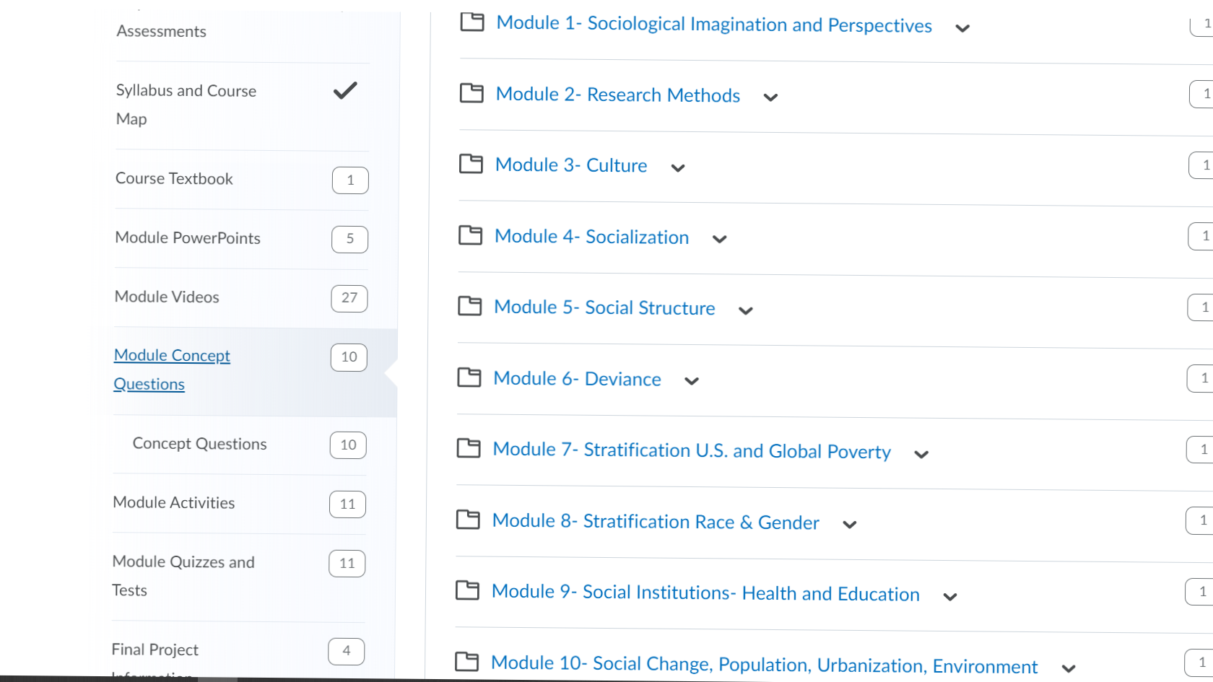Viewport: 1213px width, 682px height.
Task: Open Course Textbook in sidebar
Action: coord(174,178)
